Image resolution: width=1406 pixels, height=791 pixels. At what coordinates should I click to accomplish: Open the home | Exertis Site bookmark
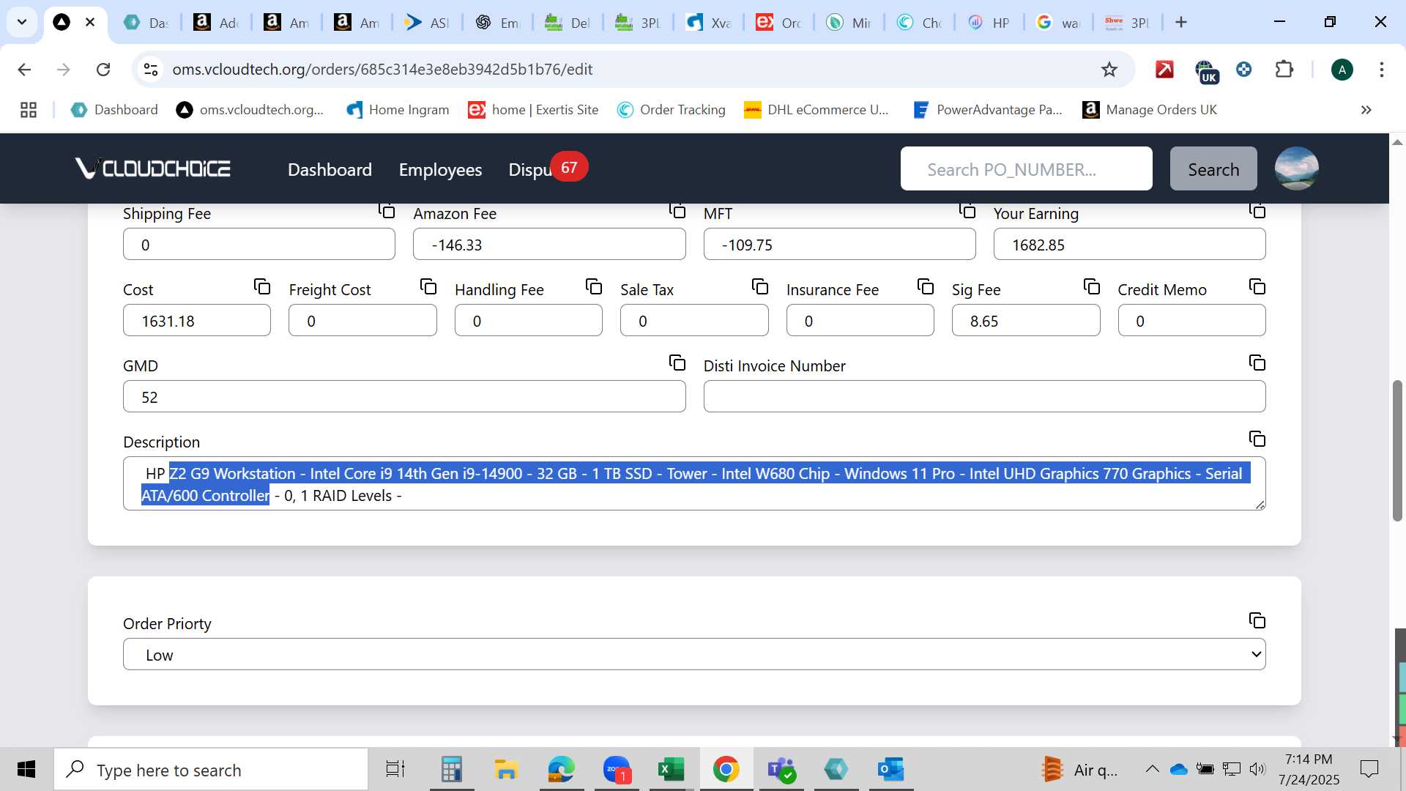pos(534,110)
